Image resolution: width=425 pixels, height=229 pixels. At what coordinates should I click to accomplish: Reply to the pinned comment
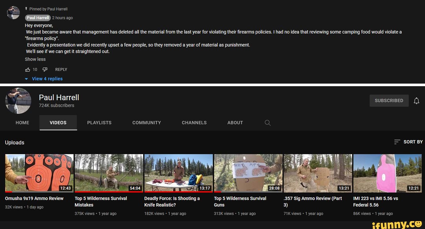61,70
